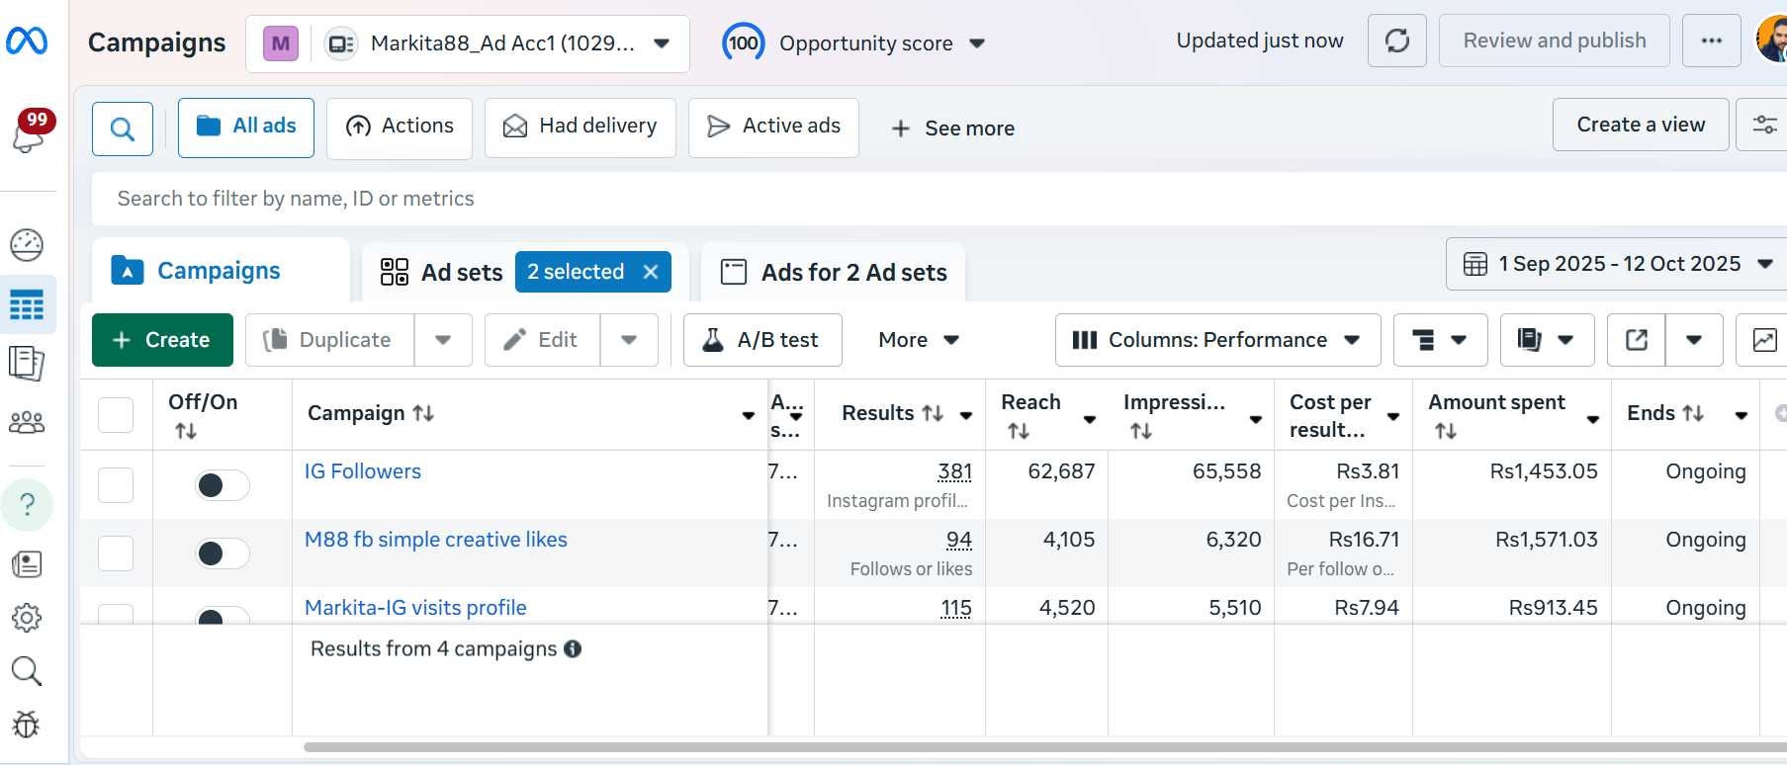Select the IG Followers row checkbox
The image size is (1787, 765).
click(116, 485)
